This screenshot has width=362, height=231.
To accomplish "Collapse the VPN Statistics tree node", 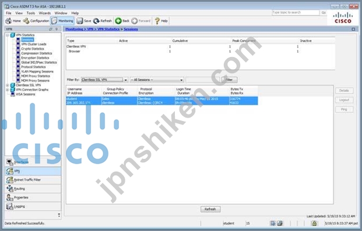I will [8, 35].
